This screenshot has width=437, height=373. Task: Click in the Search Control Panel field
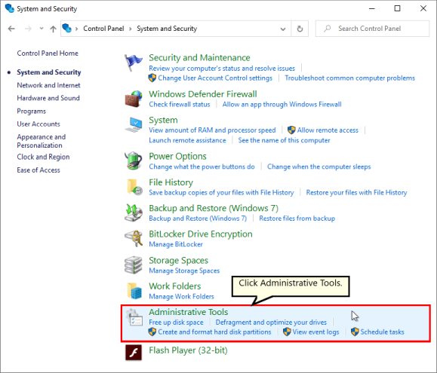pyautogui.click(x=372, y=29)
